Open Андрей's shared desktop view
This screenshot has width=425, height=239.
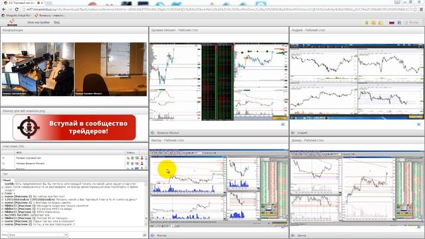(x=357, y=82)
